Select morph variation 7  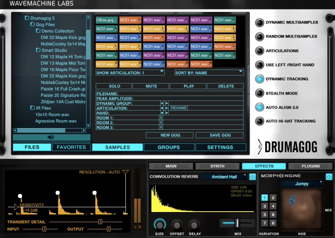point(264,223)
